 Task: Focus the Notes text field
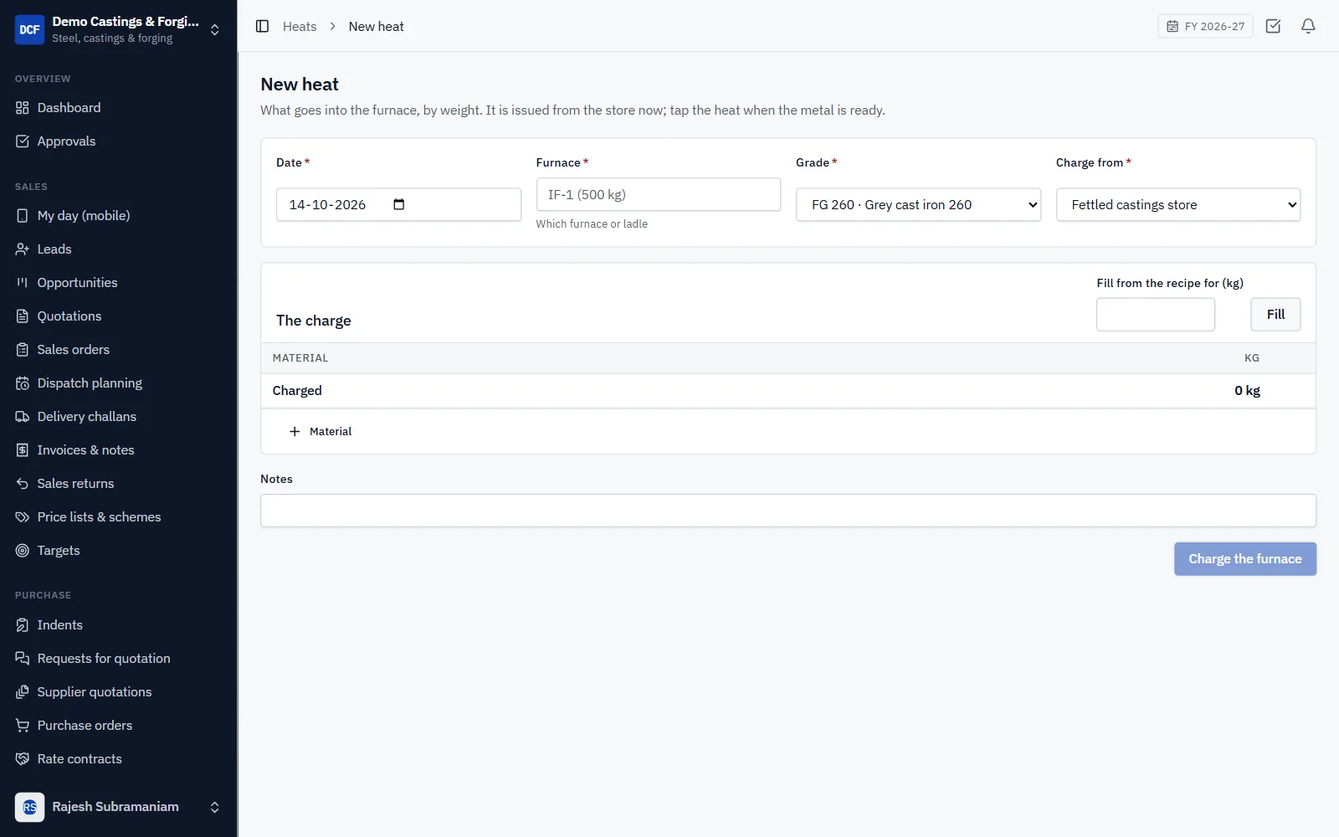click(x=788, y=511)
